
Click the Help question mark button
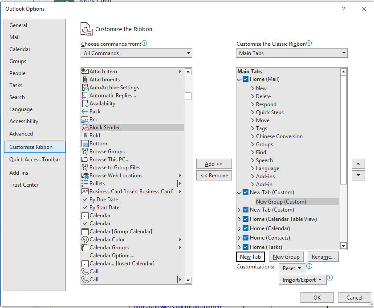[343, 9]
